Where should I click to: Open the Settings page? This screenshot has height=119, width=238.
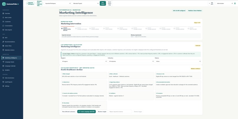[x=12, y=86]
